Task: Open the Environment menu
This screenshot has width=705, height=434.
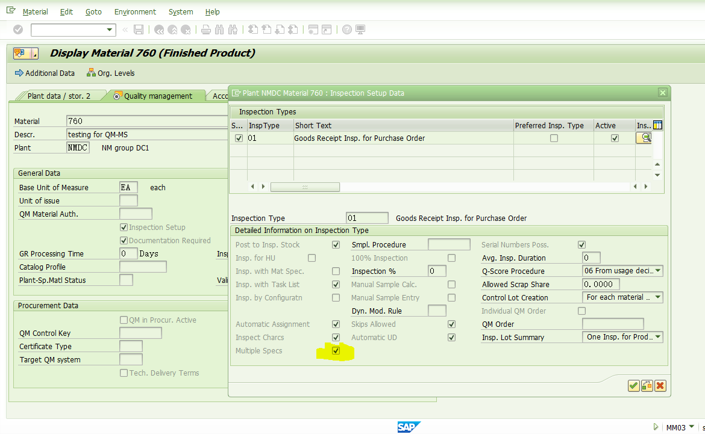Action: pyautogui.click(x=135, y=11)
